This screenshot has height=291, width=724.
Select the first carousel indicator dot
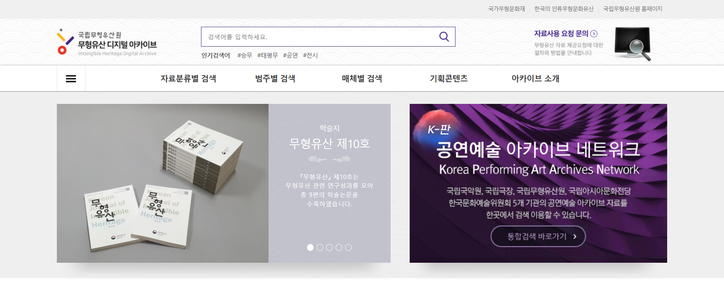[x=310, y=247]
